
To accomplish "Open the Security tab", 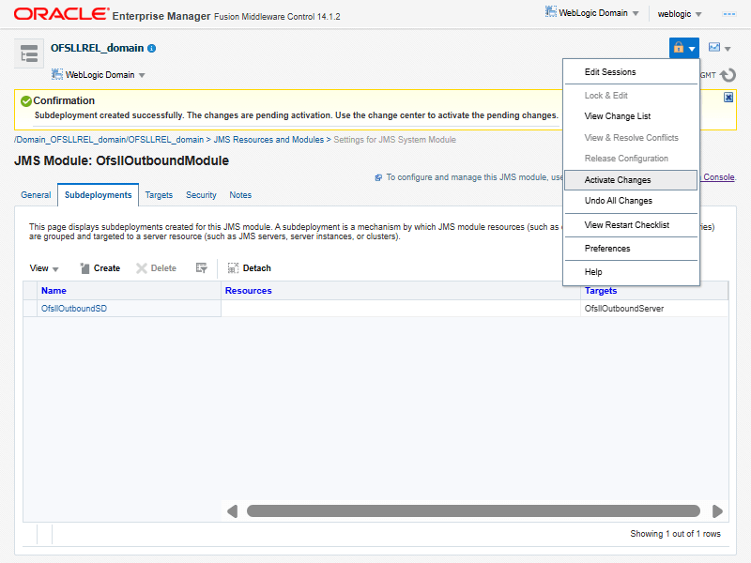I will tap(201, 195).
